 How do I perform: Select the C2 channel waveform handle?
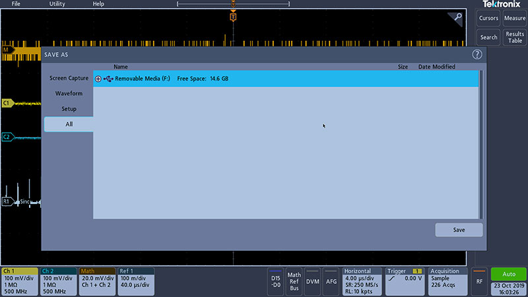coord(7,137)
